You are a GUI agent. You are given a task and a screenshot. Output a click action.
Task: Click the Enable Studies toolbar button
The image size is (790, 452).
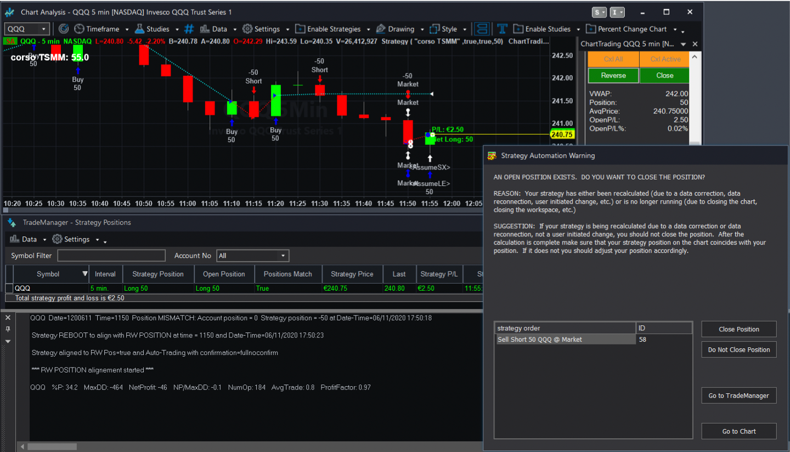[x=541, y=29]
